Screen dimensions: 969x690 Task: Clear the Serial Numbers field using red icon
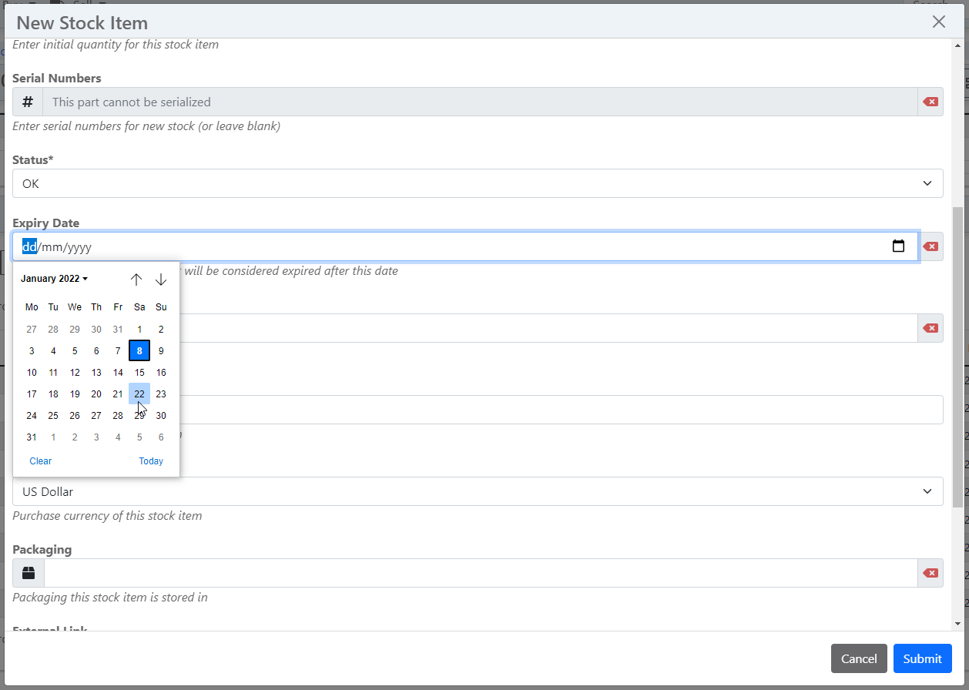click(930, 102)
